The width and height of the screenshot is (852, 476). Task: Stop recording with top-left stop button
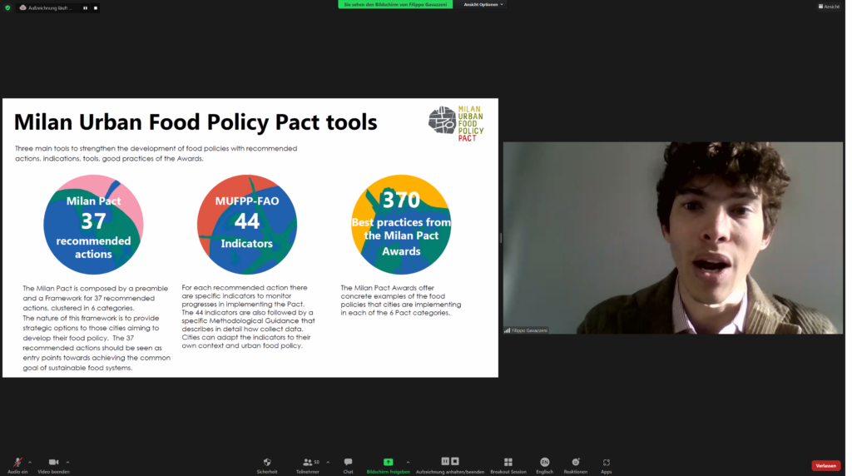pyautogui.click(x=95, y=7)
